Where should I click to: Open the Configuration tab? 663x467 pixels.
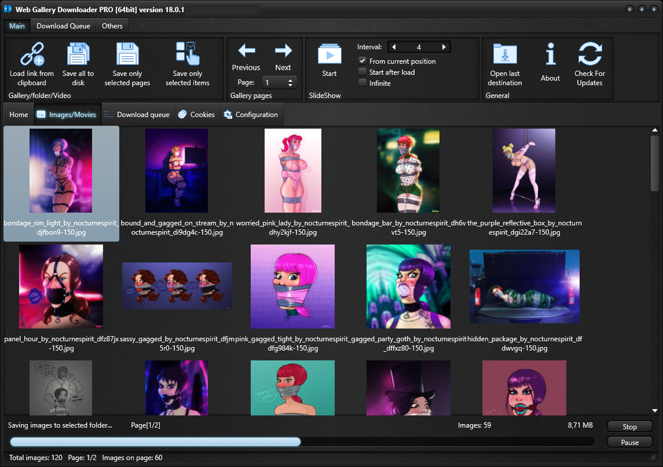coord(251,115)
